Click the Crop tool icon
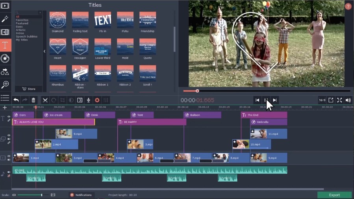The image size is (354, 199). point(63,100)
